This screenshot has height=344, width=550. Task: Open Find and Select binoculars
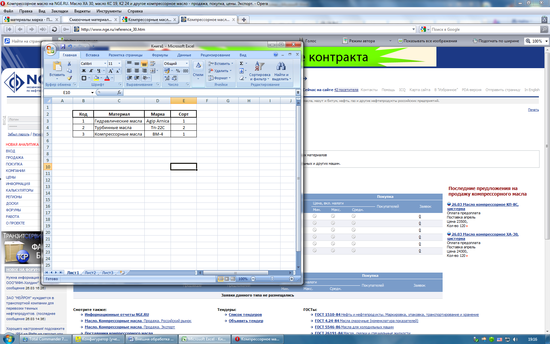click(x=281, y=71)
